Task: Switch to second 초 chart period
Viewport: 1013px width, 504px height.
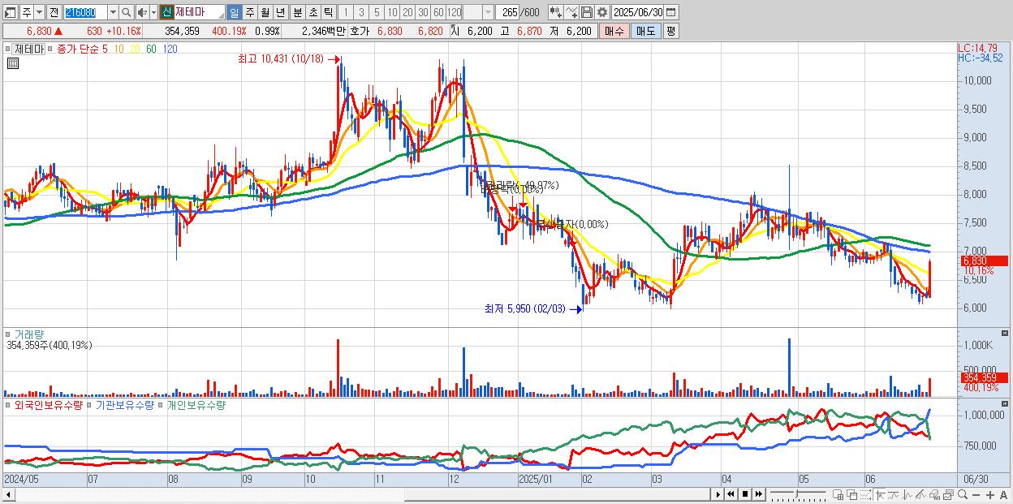Action: coord(313,13)
